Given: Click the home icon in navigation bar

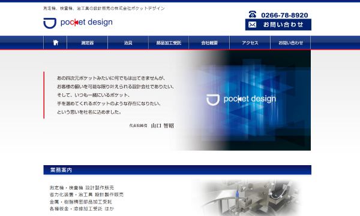Looking at the screenshot, I should [55, 42].
